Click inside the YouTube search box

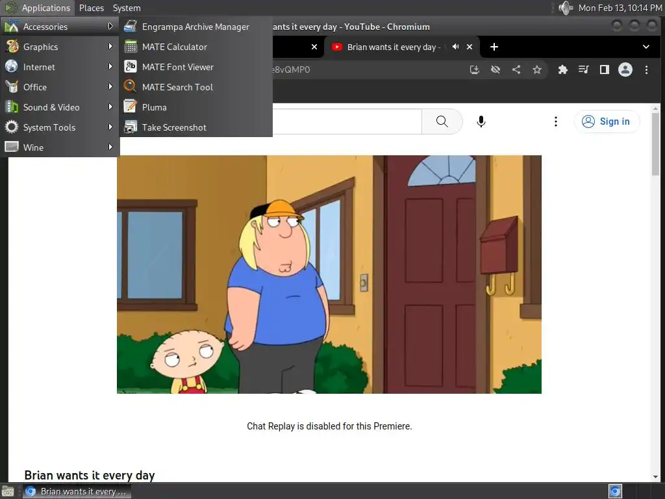coord(347,122)
